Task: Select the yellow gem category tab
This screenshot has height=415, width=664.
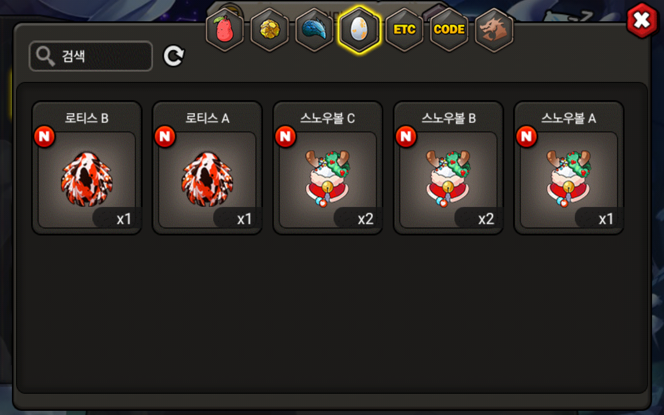Action: point(270,31)
